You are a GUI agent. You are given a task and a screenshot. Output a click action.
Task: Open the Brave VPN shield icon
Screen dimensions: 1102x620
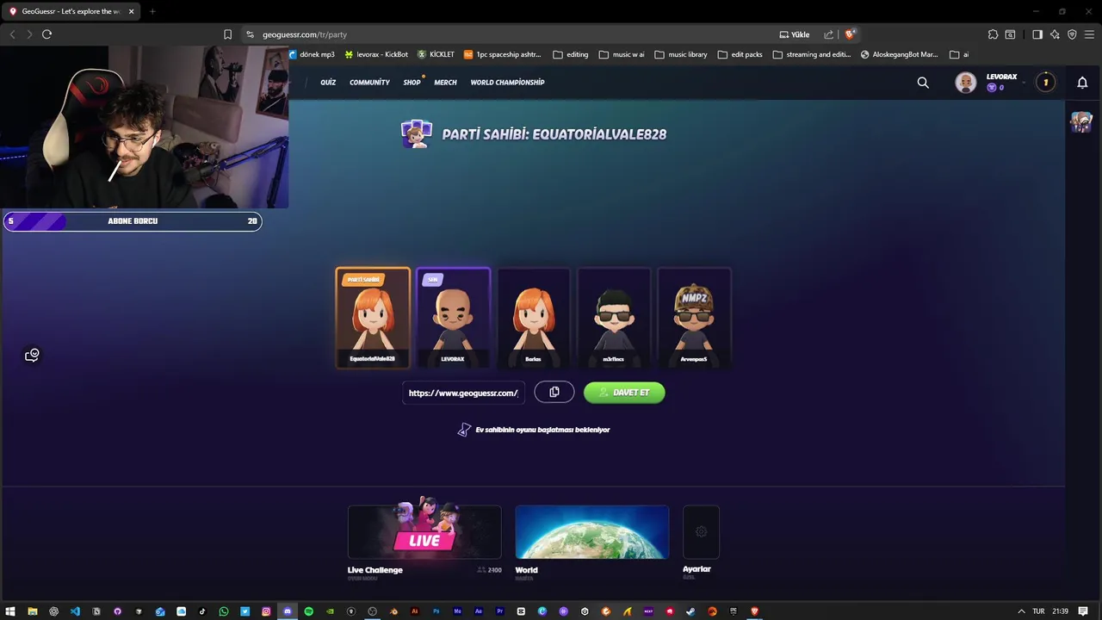(1072, 34)
